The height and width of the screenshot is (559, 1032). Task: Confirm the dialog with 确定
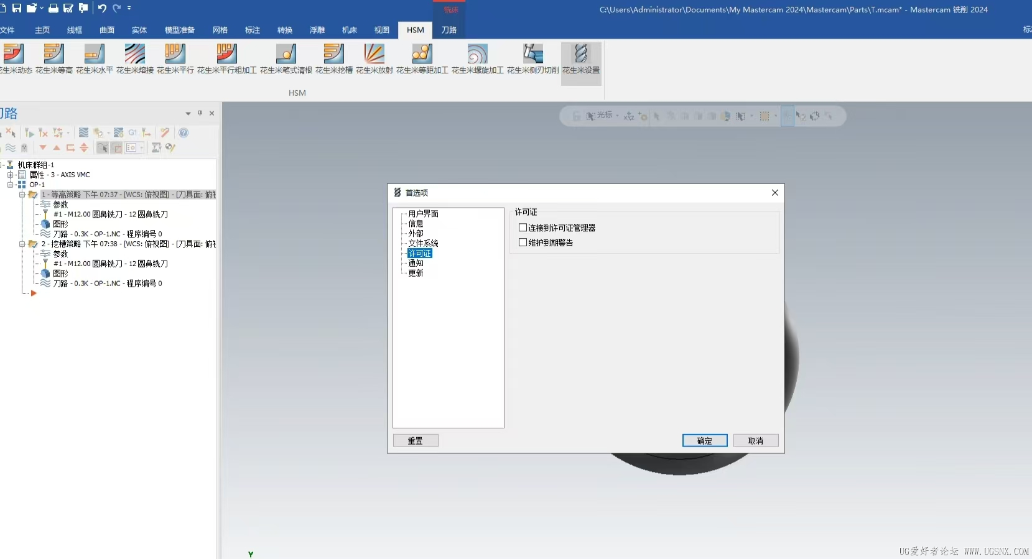(705, 440)
